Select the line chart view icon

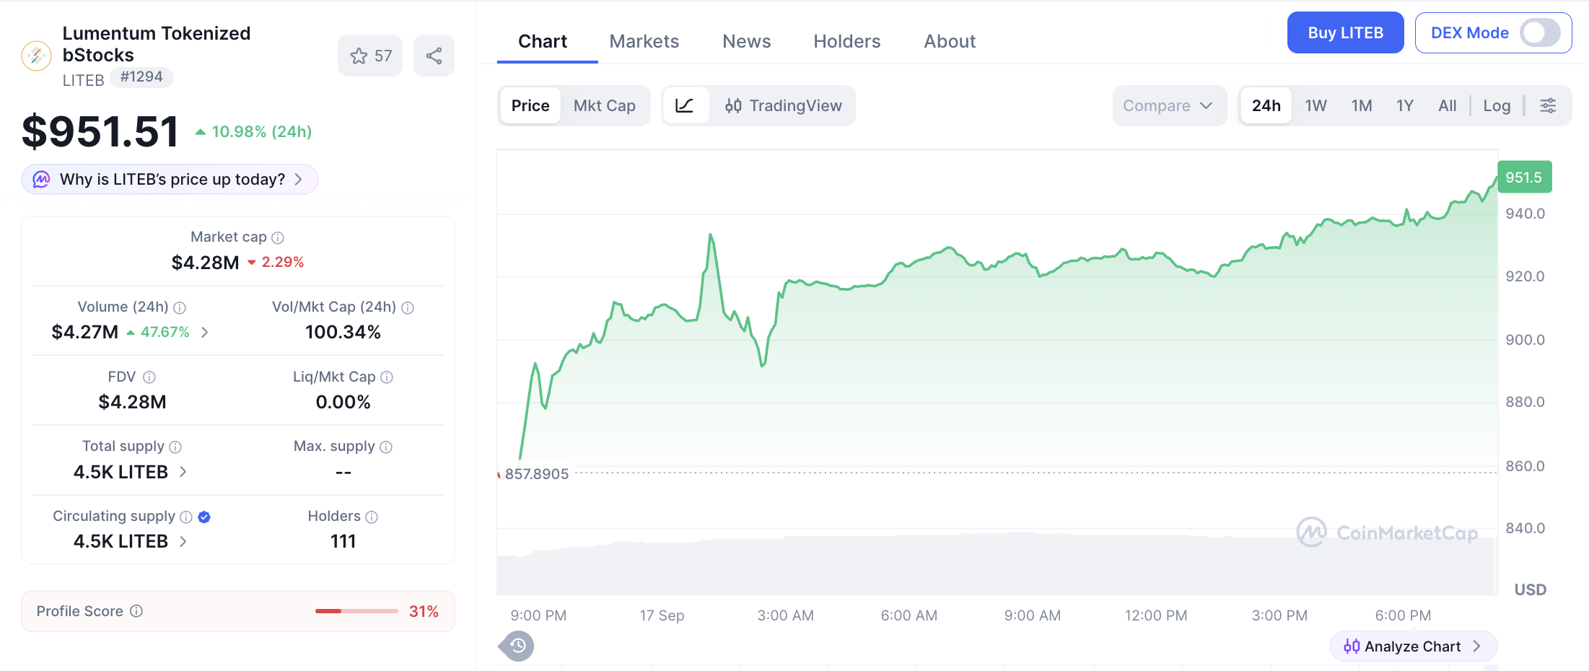685,105
